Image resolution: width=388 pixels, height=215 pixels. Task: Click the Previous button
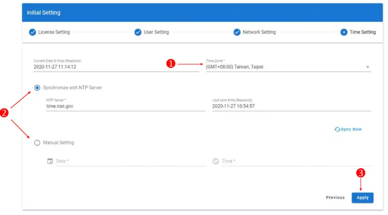335,198
